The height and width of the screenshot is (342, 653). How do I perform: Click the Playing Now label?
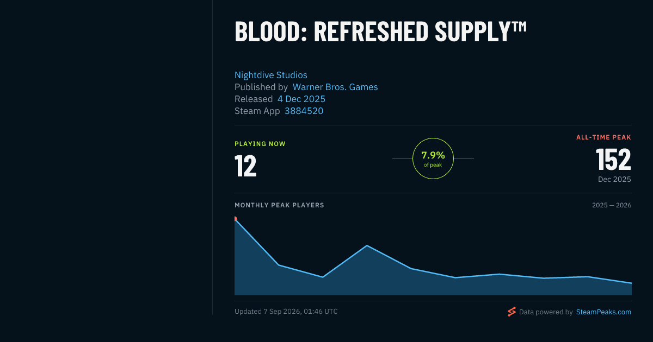[x=260, y=144]
